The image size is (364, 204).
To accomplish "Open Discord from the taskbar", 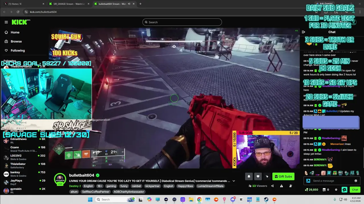I will (233, 199).
